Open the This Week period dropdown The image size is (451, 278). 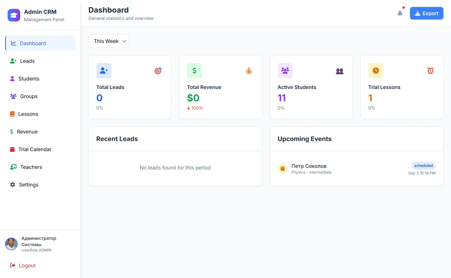[x=109, y=41]
